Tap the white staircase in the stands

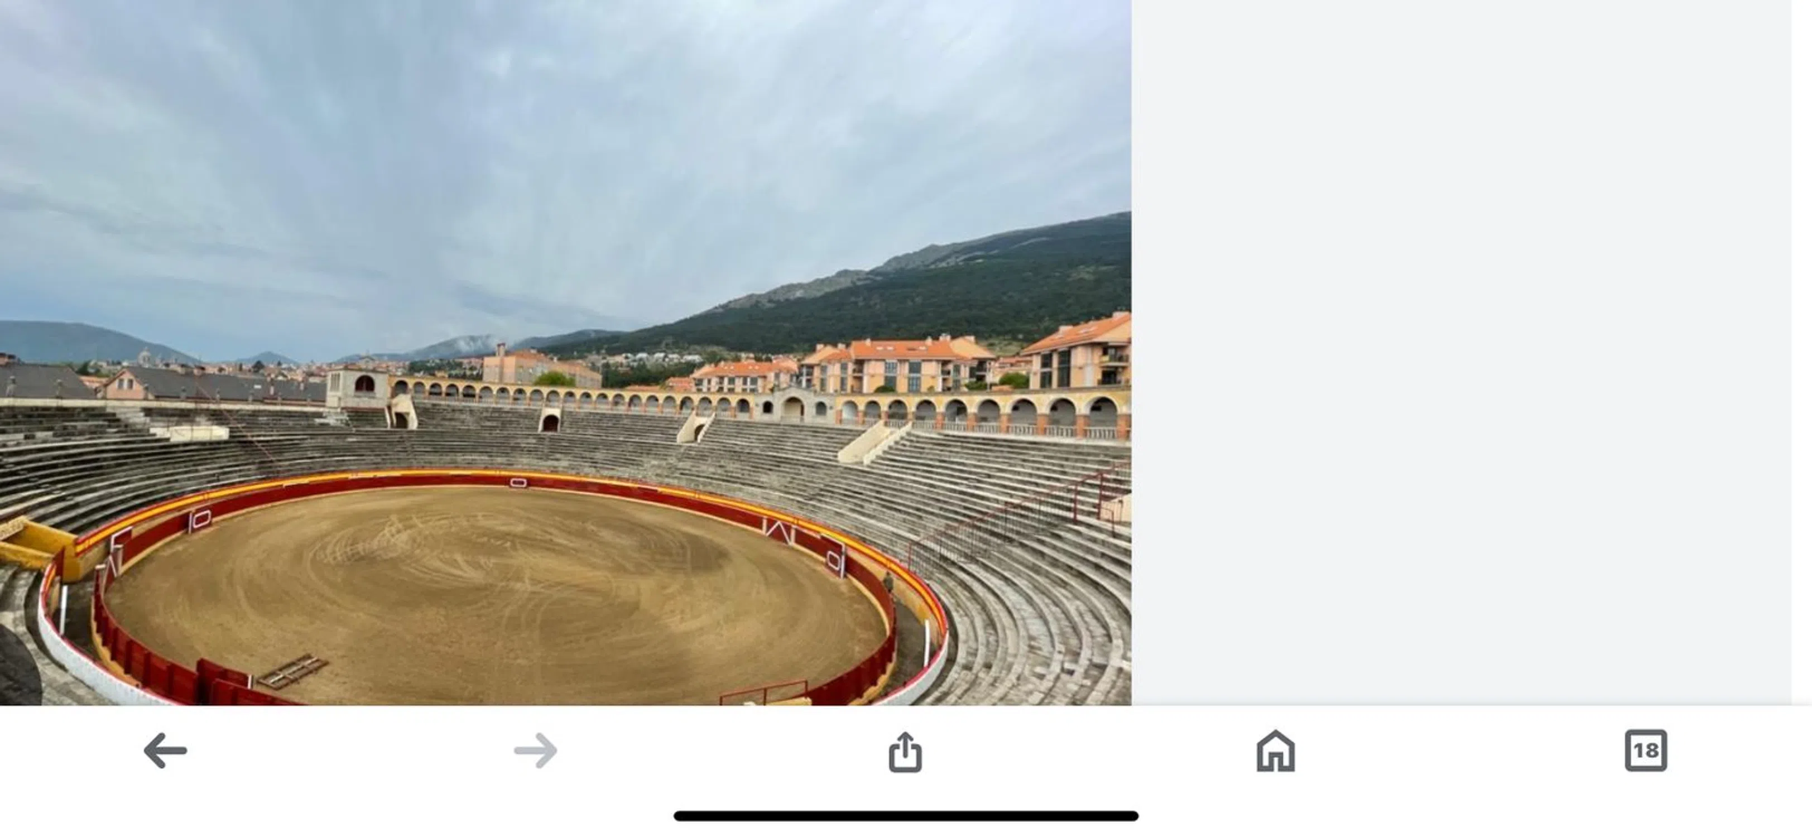[872, 442]
